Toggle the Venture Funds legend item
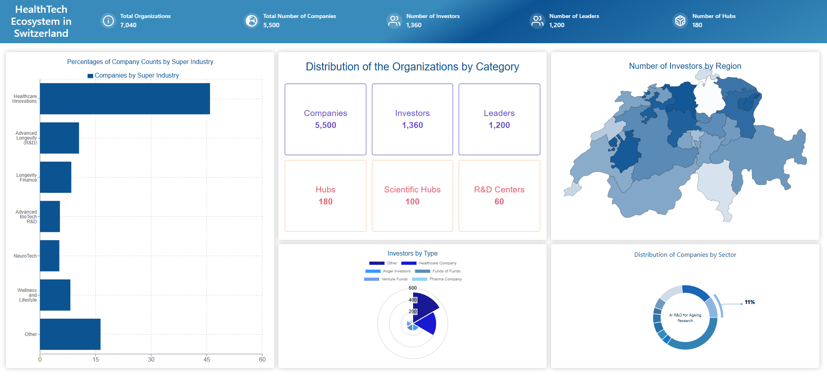 (x=386, y=279)
